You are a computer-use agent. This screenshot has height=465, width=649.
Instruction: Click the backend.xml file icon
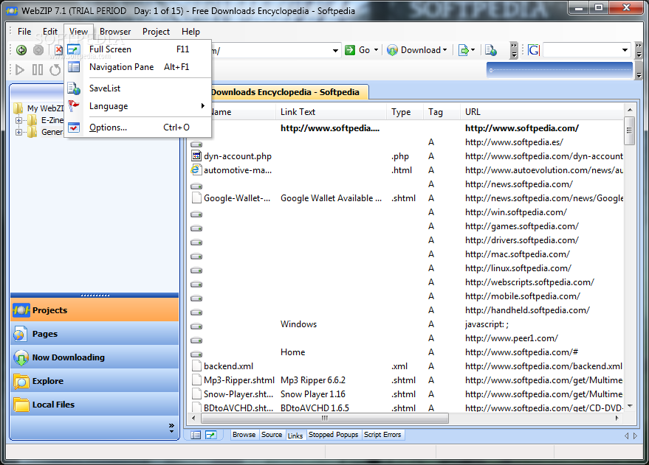196,366
